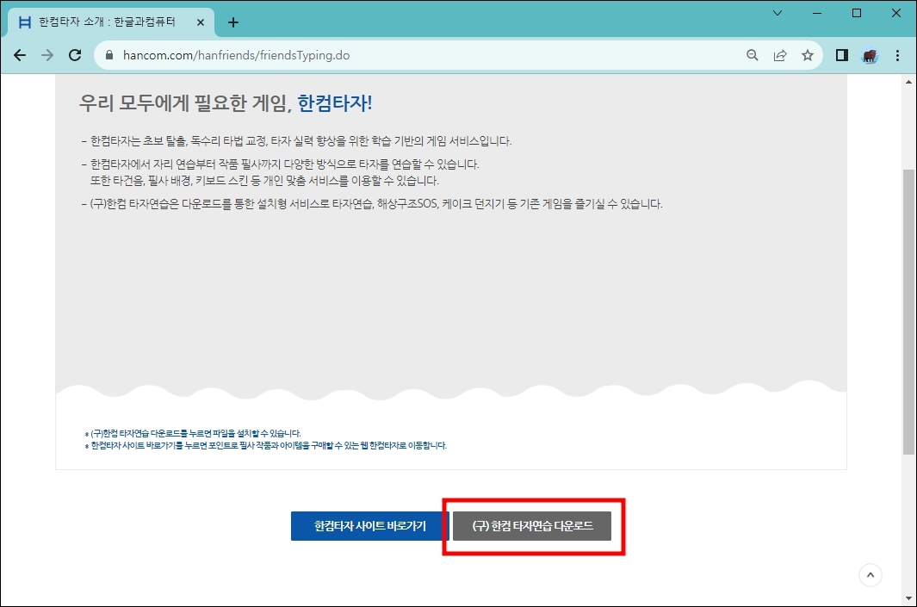Click note 한컴타자 사이트 바로가기를 누르면 포인트로

point(265,446)
